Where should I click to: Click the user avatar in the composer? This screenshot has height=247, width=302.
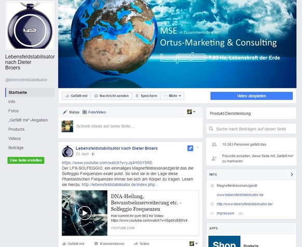click(x=67, y=126)
